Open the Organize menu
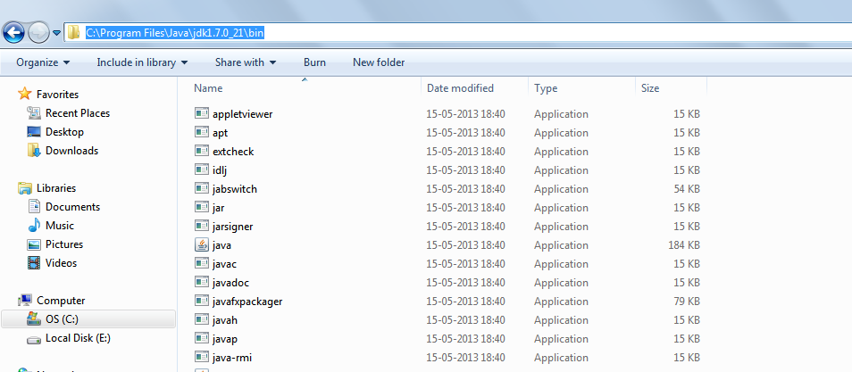Viewport: 852px width, 372px height. tap(43, 62)
